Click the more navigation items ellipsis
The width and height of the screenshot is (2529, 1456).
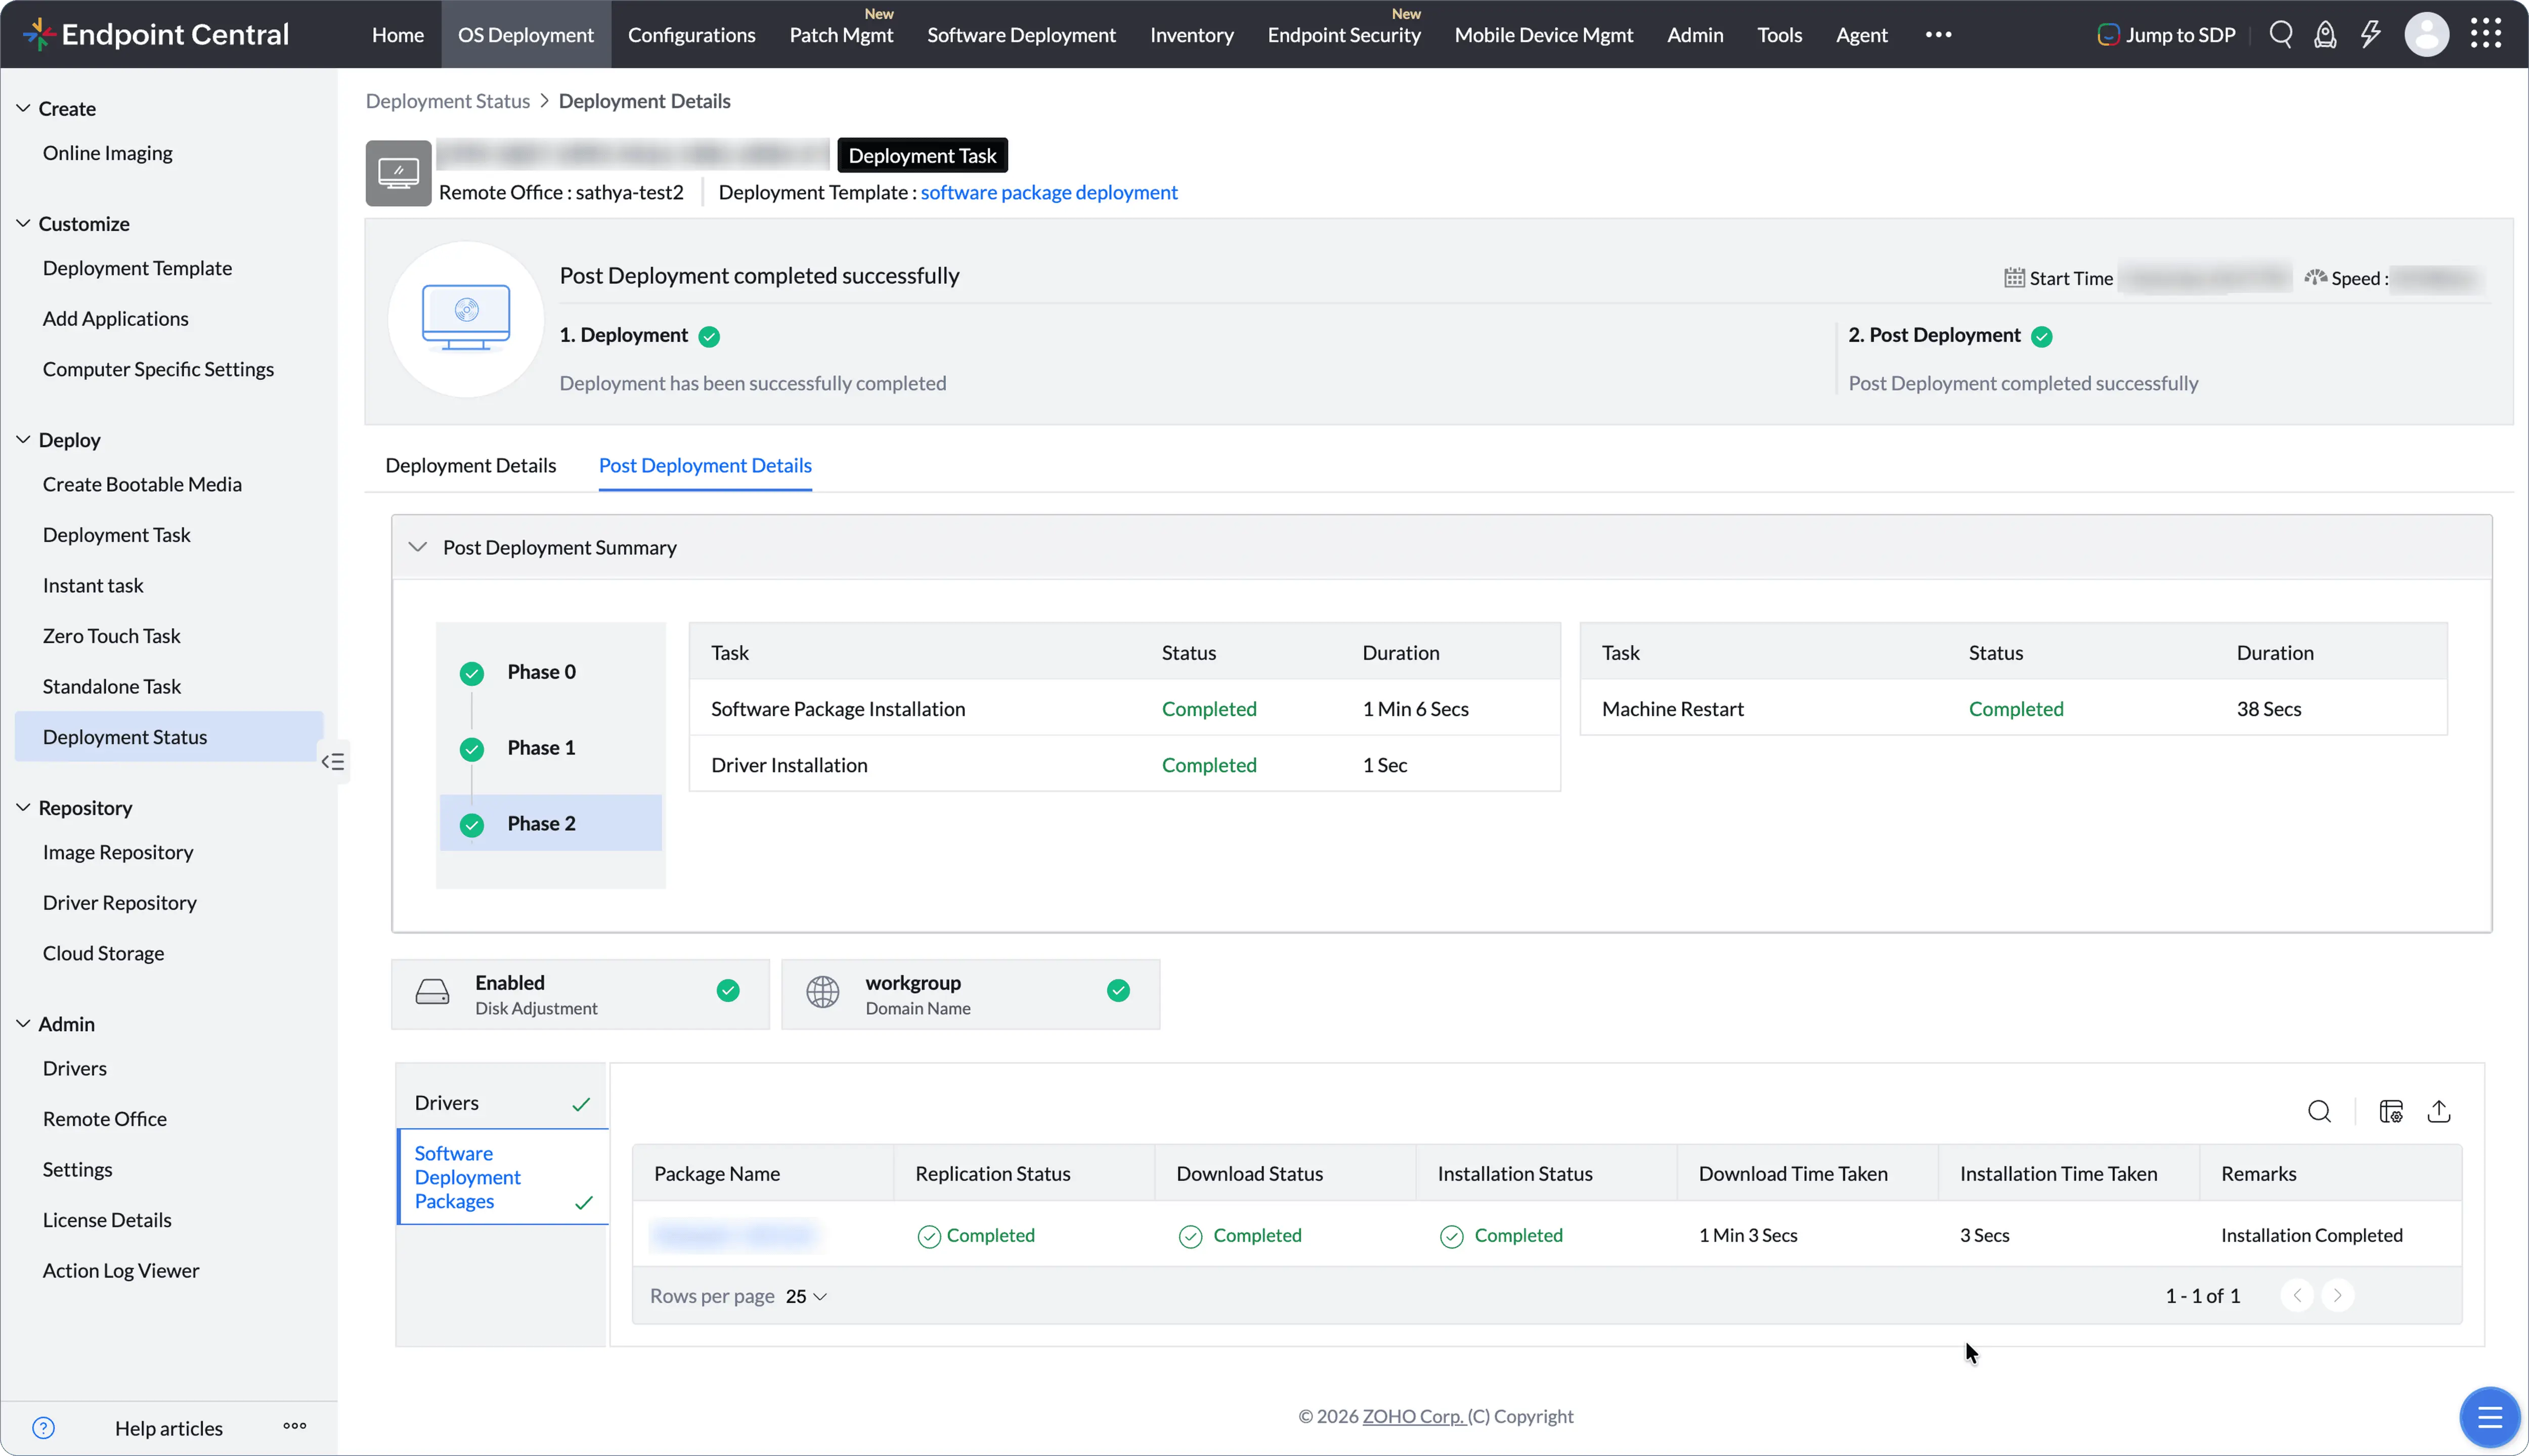click(1938, 34)
